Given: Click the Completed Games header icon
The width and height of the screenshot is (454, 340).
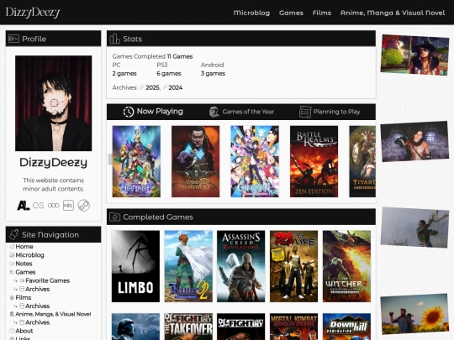Looking at the screenshot, I should pos(115,217).
